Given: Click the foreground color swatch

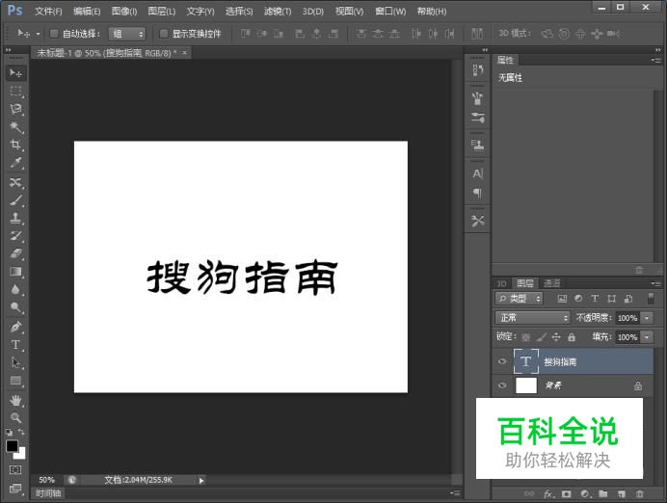Looking at the screenshot, I should (12, 445).
